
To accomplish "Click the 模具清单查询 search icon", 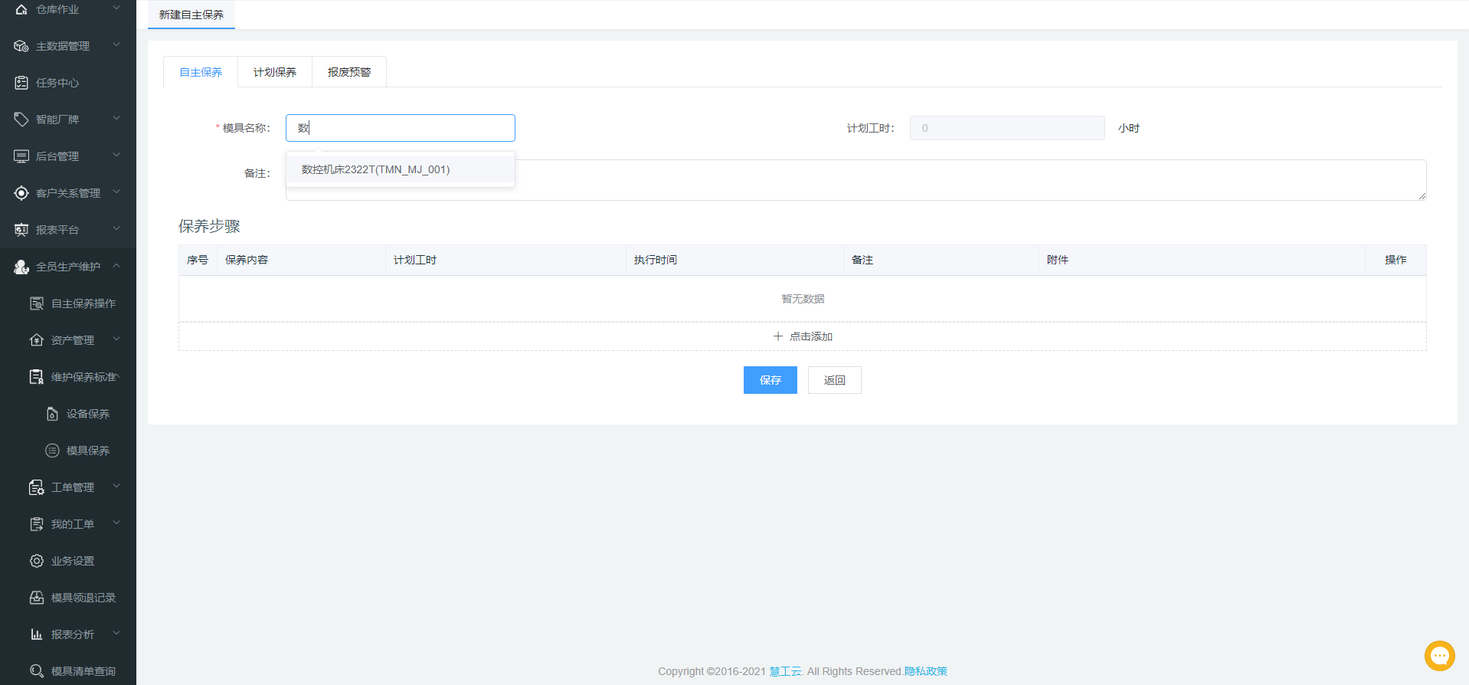I will click(x=37, y=671).
